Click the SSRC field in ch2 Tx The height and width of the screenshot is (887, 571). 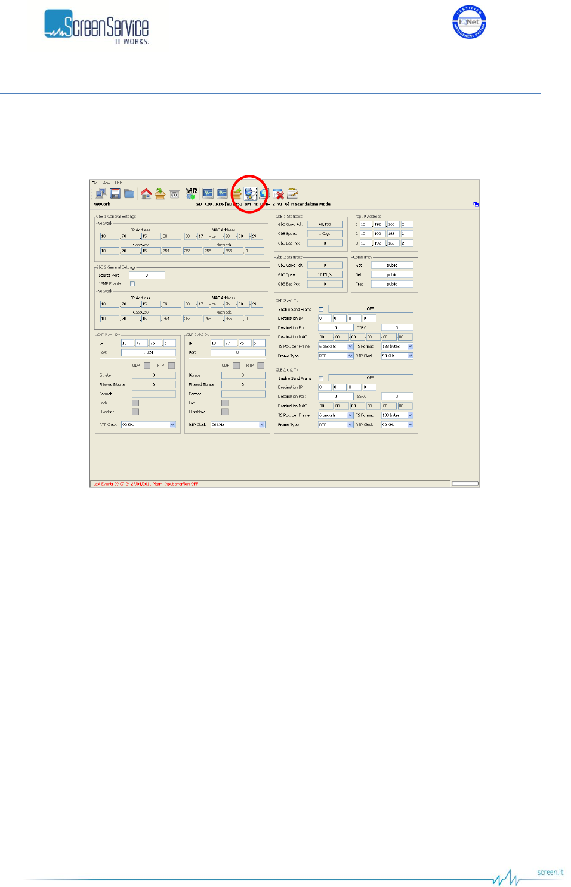pyautogui.click(x=397, y=397)
